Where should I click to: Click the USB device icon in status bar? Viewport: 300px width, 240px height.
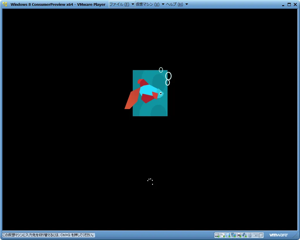pos(250,235)
